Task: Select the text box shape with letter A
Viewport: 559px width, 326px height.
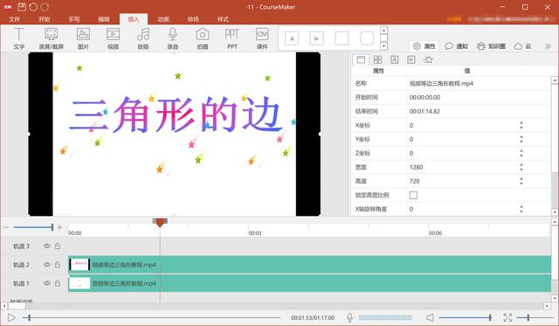Action: [x=292, y=38]
